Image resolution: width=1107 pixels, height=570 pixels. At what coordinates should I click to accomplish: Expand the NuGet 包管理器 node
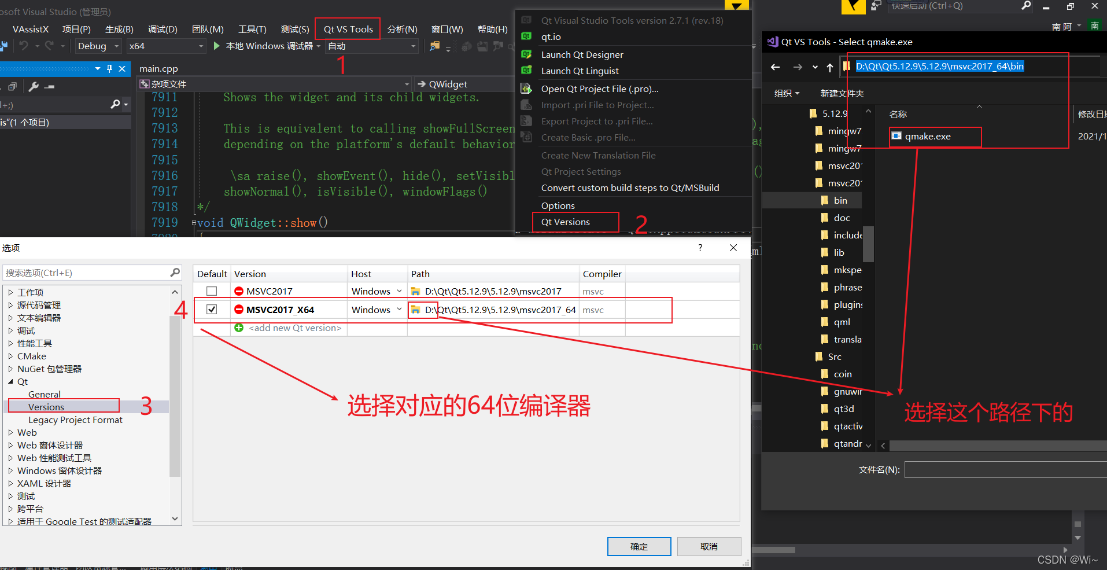click(x=10, y=369)
